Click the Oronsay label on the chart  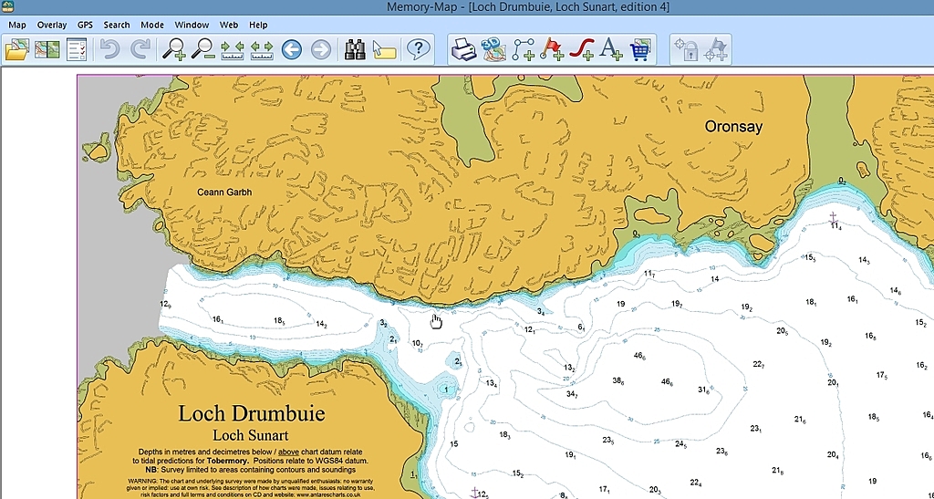click(x=733, y=126)
